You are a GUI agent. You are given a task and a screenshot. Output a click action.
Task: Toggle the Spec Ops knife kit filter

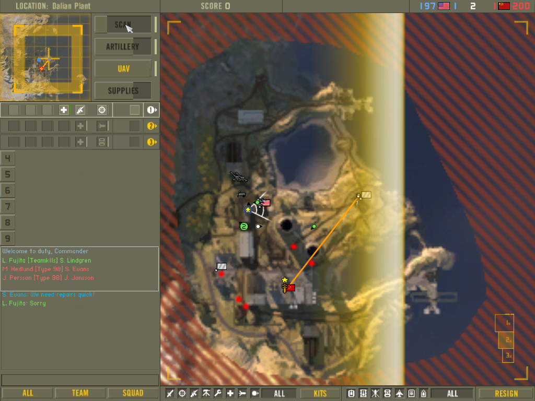[x=170, y=394]
